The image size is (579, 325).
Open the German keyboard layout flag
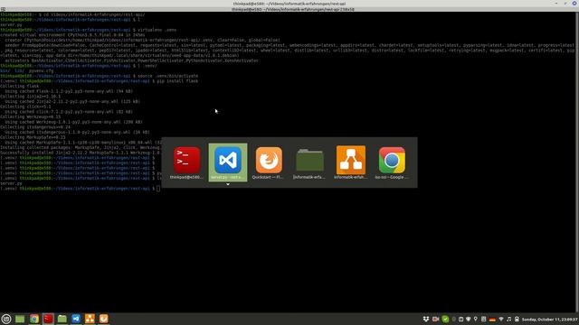(x=492, y=319)
